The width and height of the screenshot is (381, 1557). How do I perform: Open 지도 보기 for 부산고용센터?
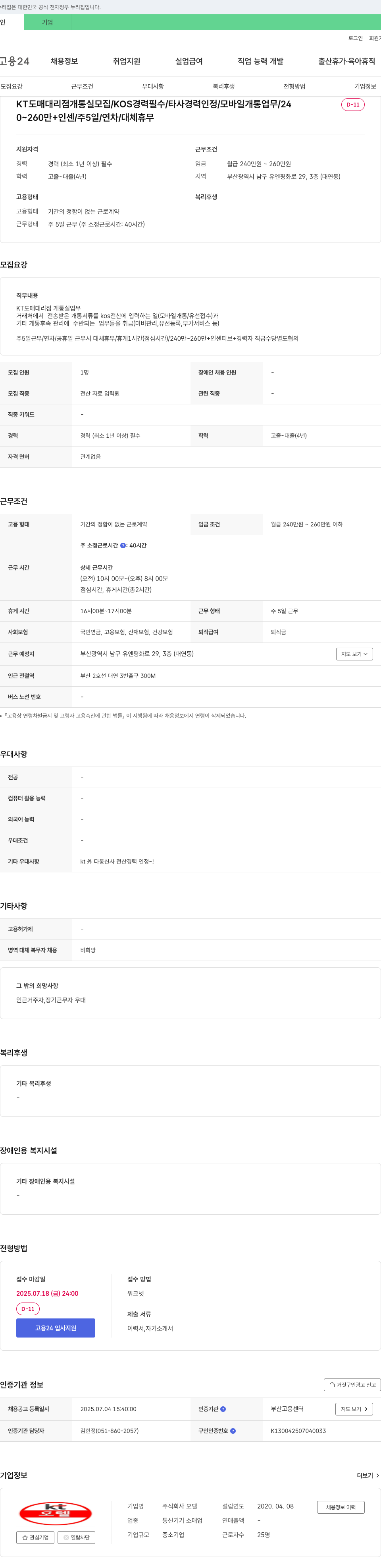coord(354,1409)
